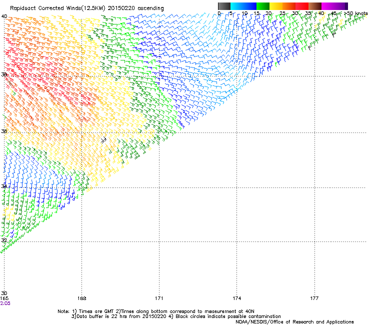
Task: Click the longitude label '168'
Action: click(82, 298)
